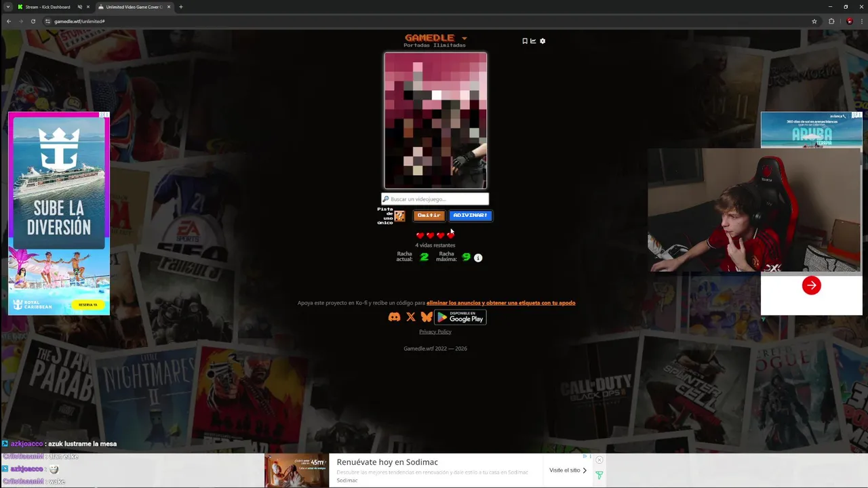This screenshot has height=488, width=868.
Task: Click the Royal Caribbean ad banner
Action: pyautogui.click(x=59, y=213)
